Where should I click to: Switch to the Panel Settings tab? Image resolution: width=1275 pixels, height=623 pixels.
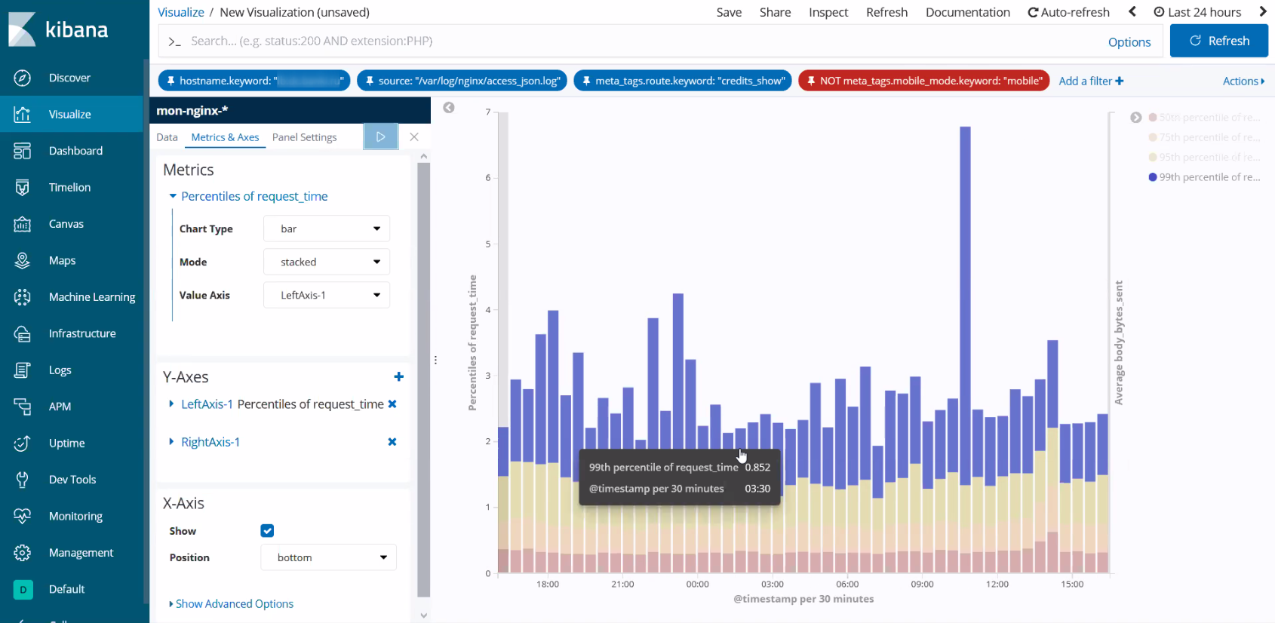[x=304, y=137]
